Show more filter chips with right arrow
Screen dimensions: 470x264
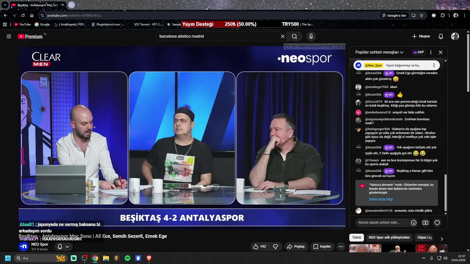point(442,239)
